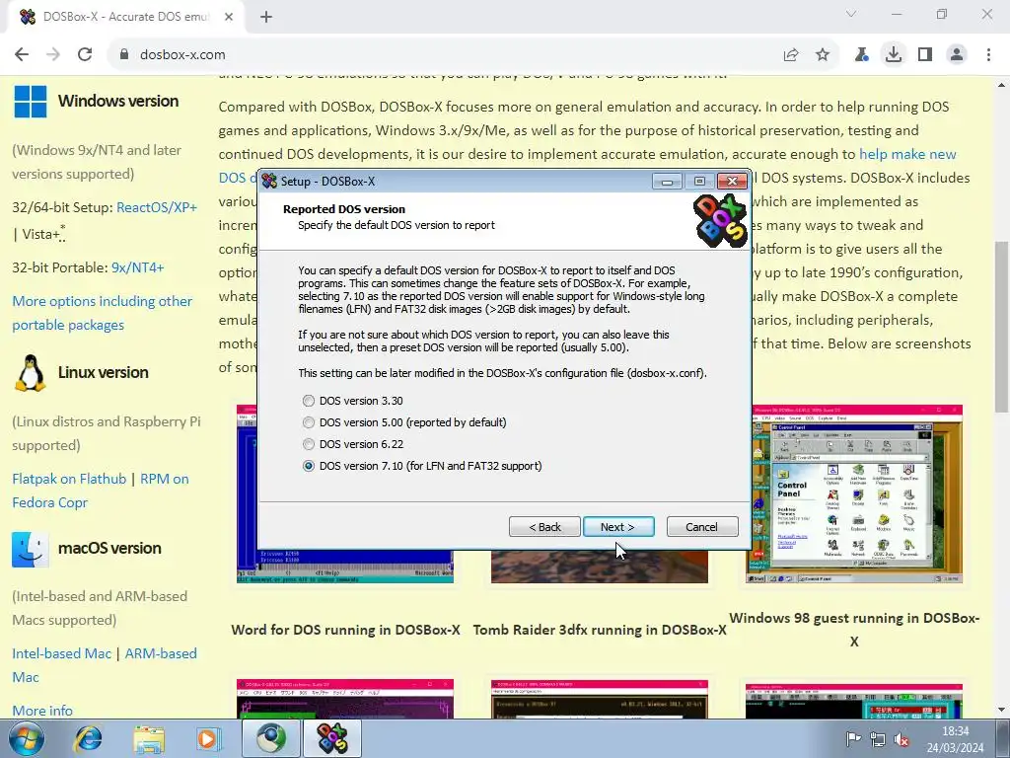Cancel the DOSBox-X setup
The image size is (1010, 758).
point(702,527)
